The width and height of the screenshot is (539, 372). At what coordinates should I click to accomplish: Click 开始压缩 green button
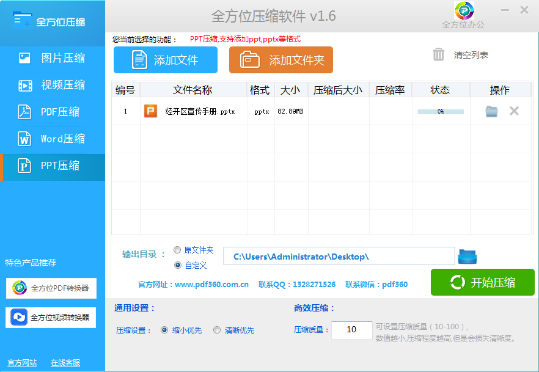(482, 282)
